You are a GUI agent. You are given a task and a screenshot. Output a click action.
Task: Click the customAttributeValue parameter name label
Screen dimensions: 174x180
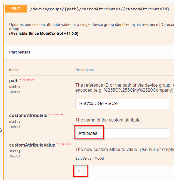[32, 145]
